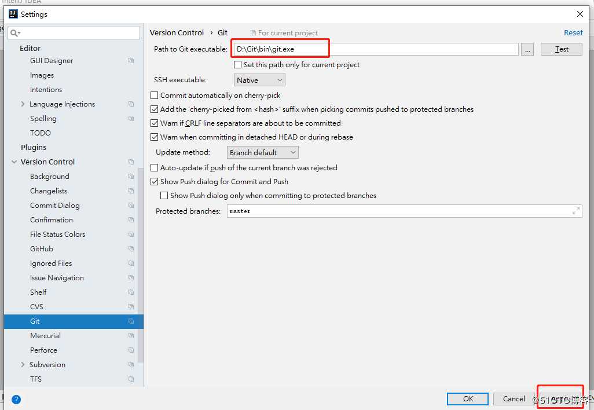Viewport: 594px width, 410px height.
Task: Click project-level icon beside GUI Designer
Action: click(x=131, y=61)
